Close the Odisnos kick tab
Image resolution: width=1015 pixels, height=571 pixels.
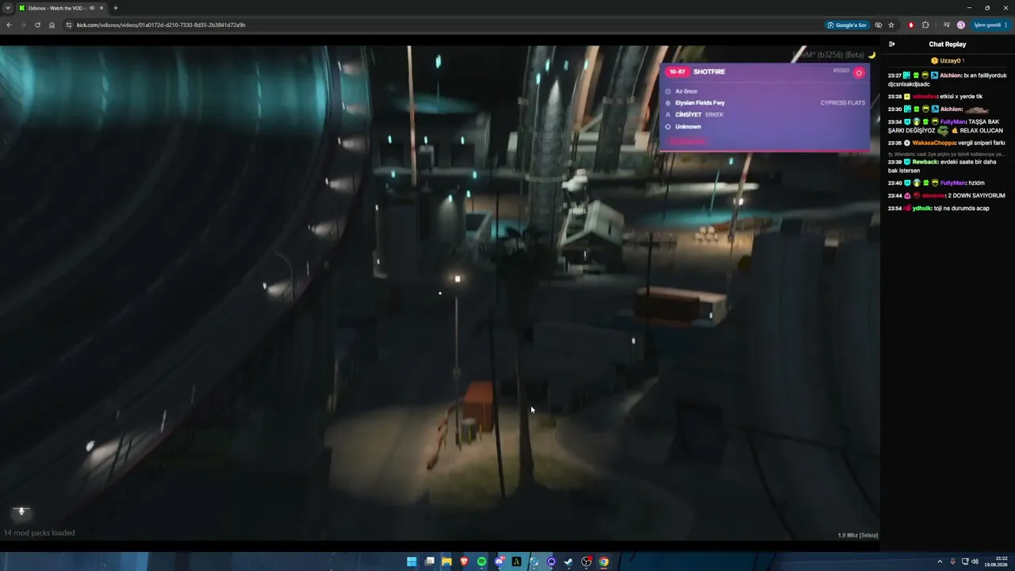(x=101, y=8)
